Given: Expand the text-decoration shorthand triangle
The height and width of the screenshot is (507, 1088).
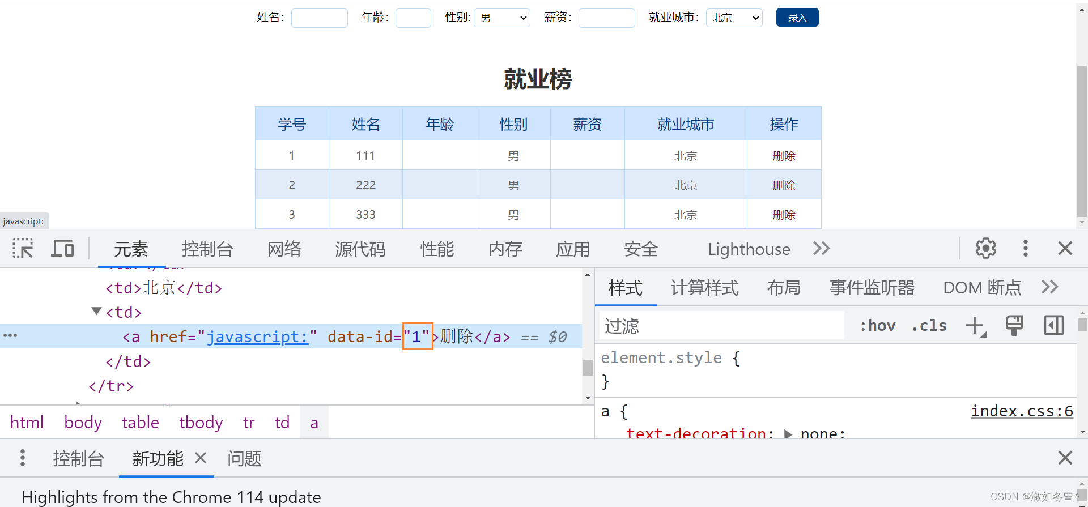Looking at the screenshot, I should 788,434.
